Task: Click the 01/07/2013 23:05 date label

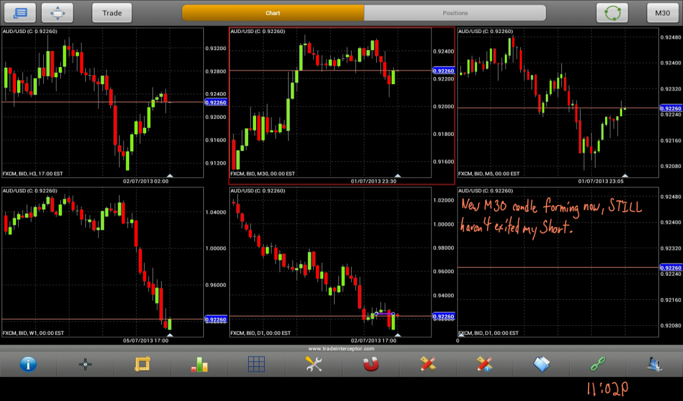Action: coord(601,181)
